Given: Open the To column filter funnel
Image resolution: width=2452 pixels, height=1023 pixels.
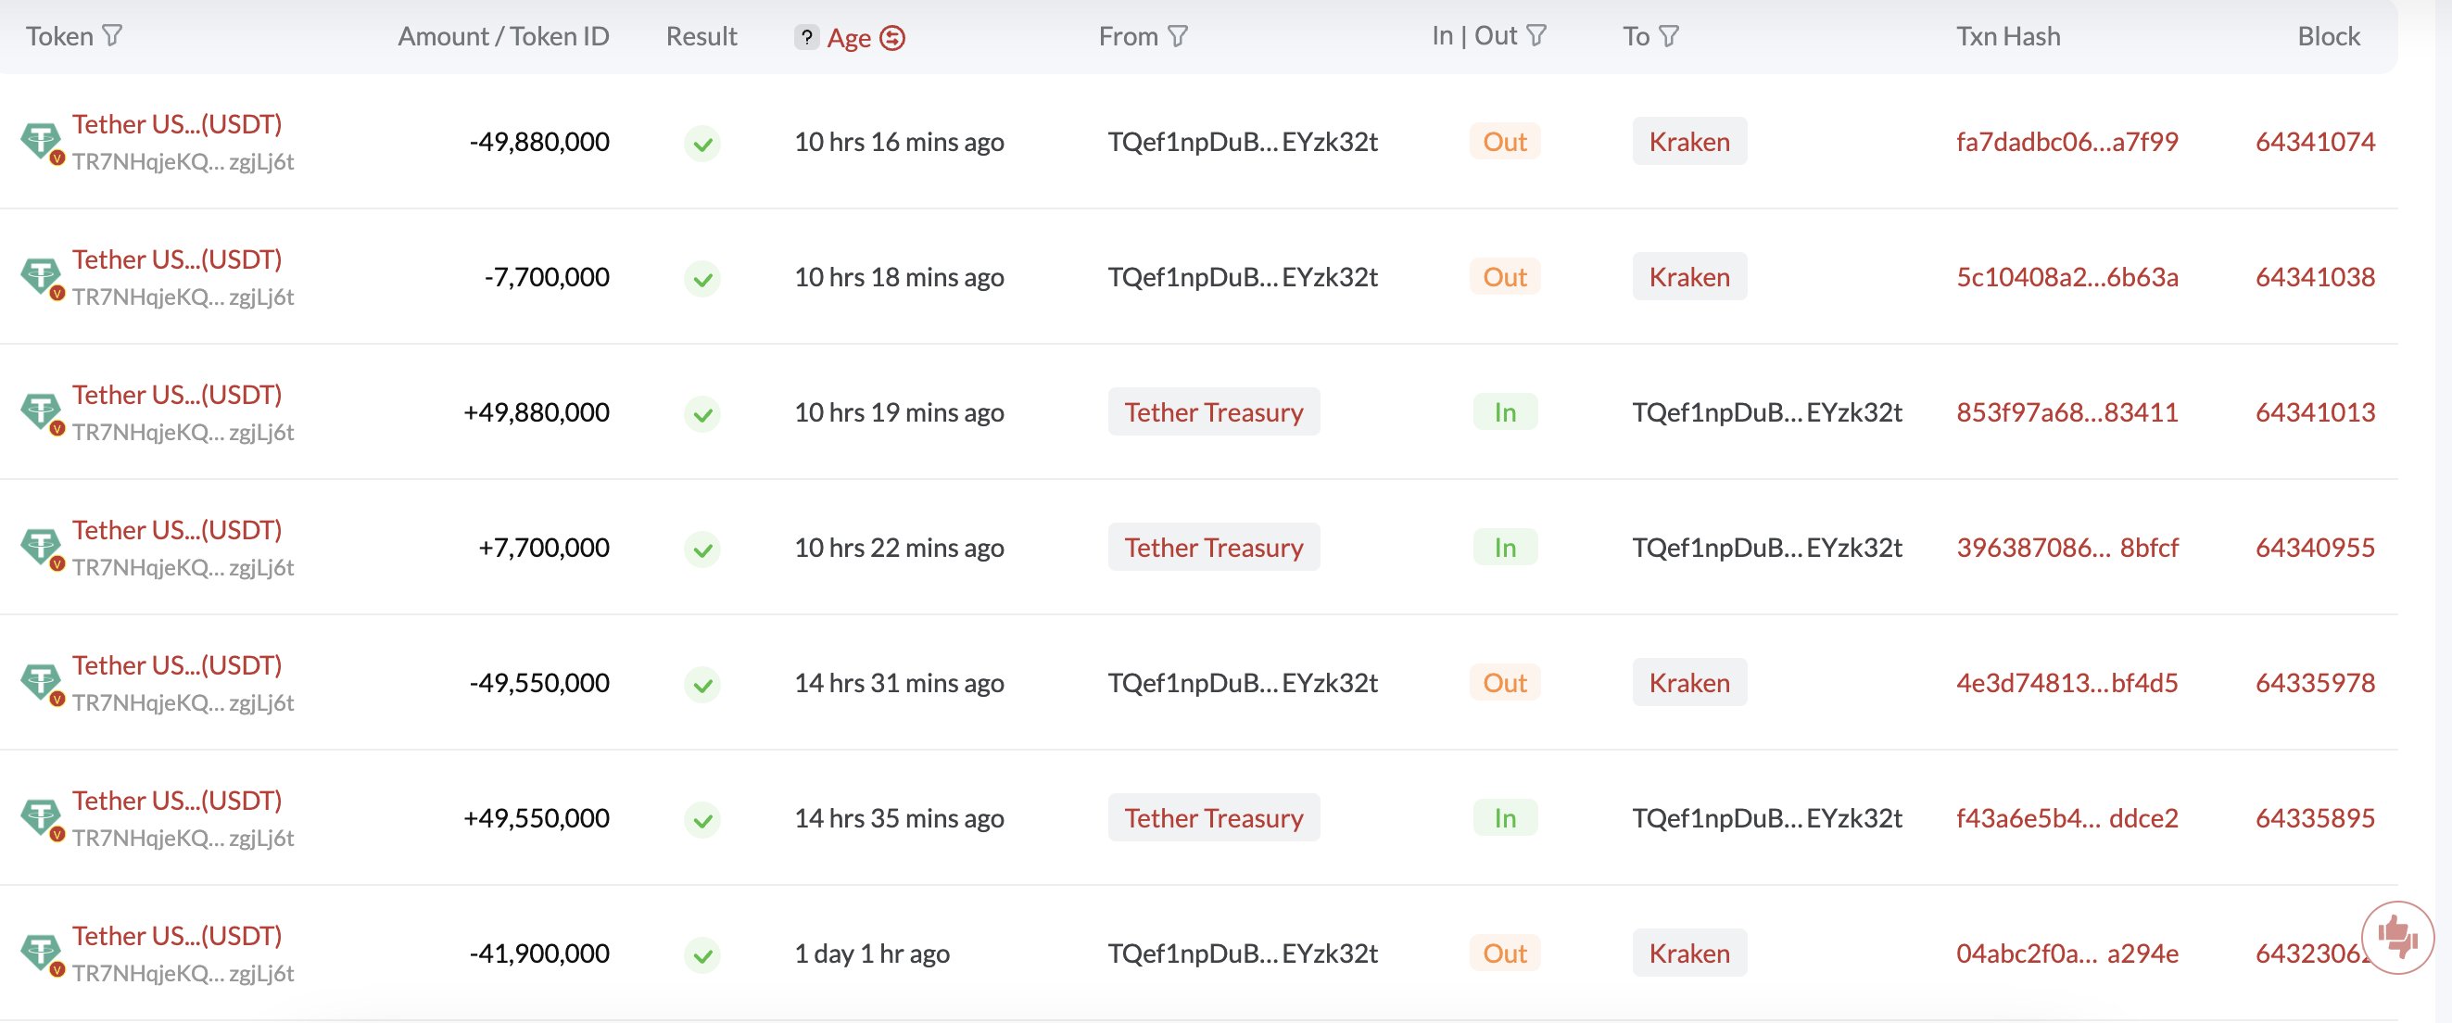Looking at the screenshot, I should coord(1669,36).
